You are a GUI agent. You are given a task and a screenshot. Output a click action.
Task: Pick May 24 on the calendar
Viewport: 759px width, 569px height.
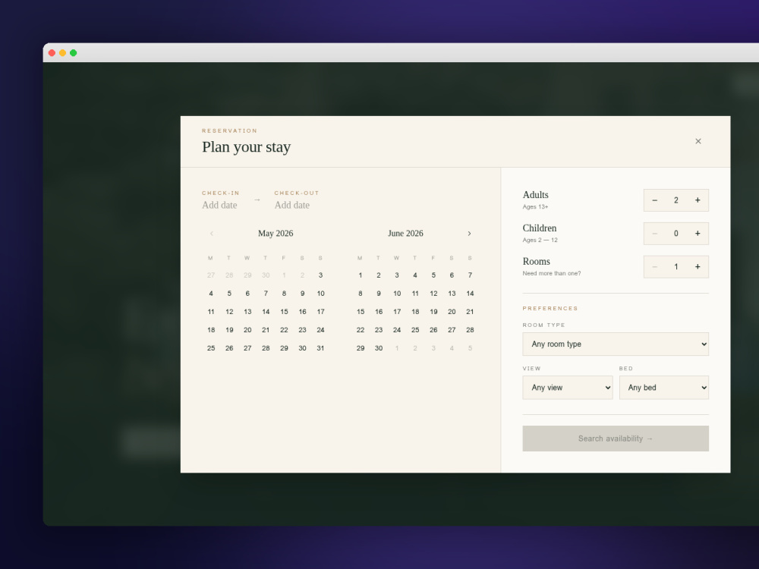point(320,330)
